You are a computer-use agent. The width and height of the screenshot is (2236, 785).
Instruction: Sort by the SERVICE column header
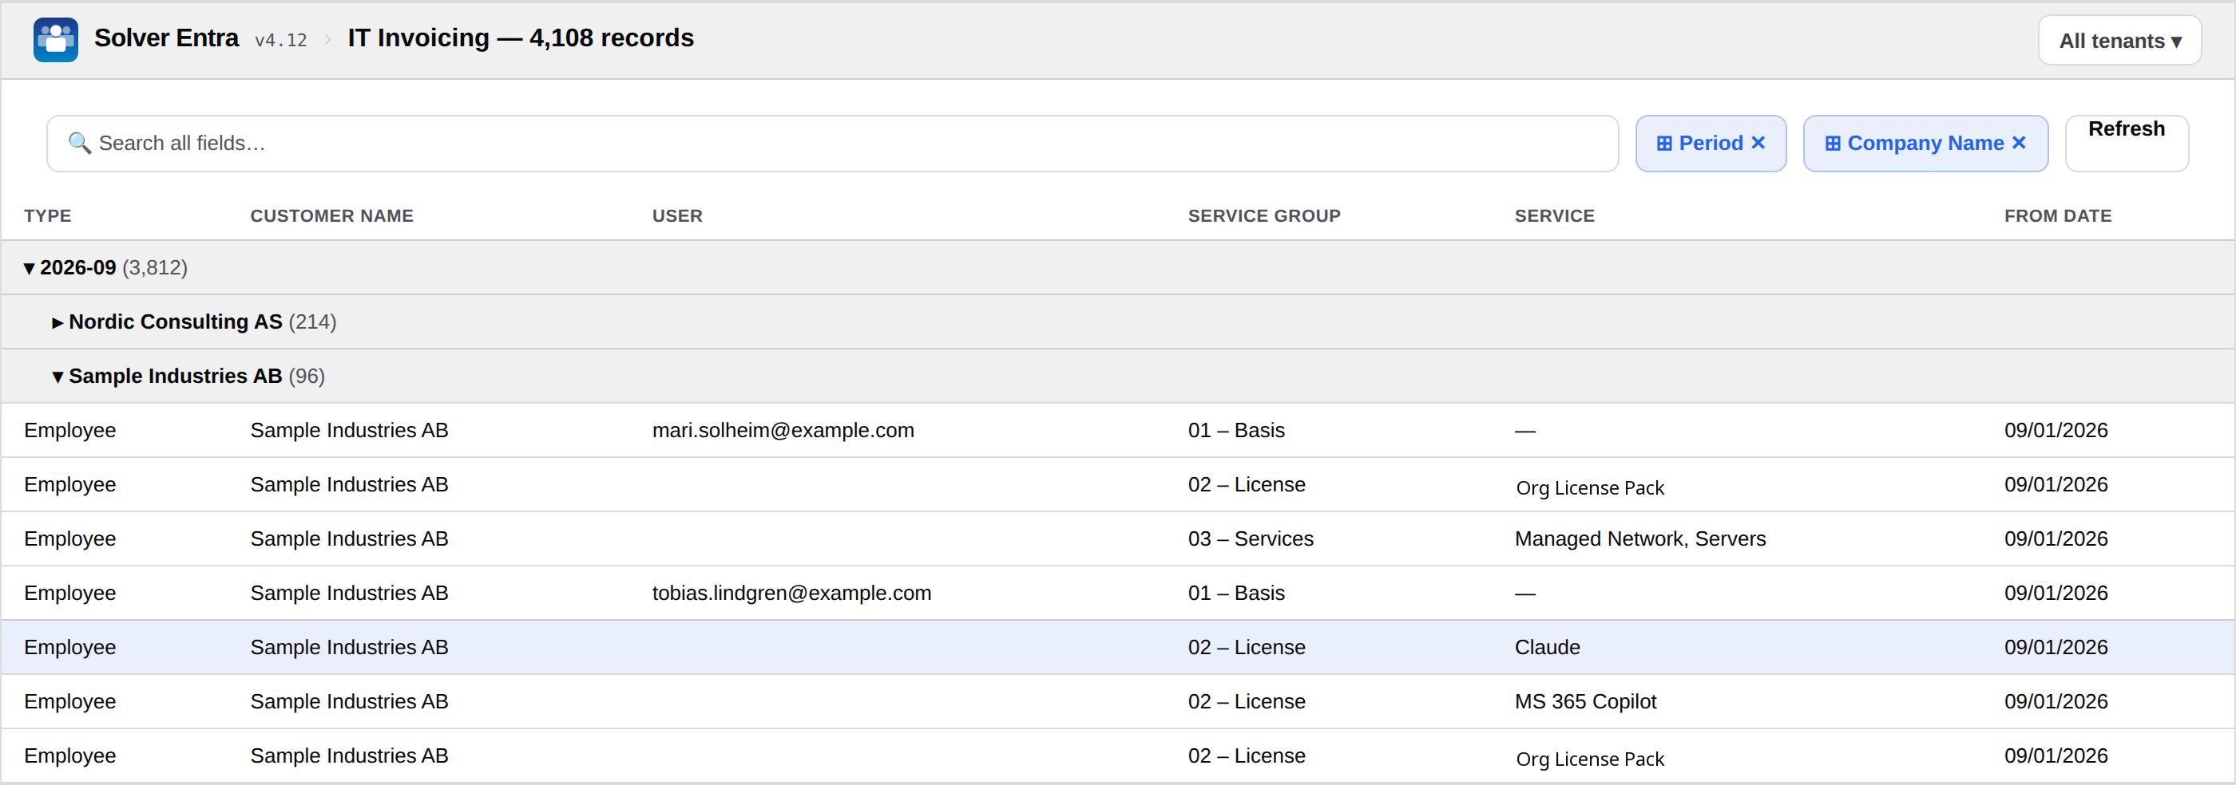[x=1555, y=216]
